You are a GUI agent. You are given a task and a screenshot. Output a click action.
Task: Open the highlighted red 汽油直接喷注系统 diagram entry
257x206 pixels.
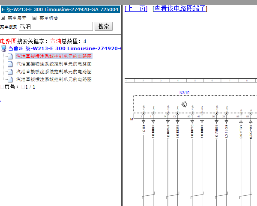point(54,56)
